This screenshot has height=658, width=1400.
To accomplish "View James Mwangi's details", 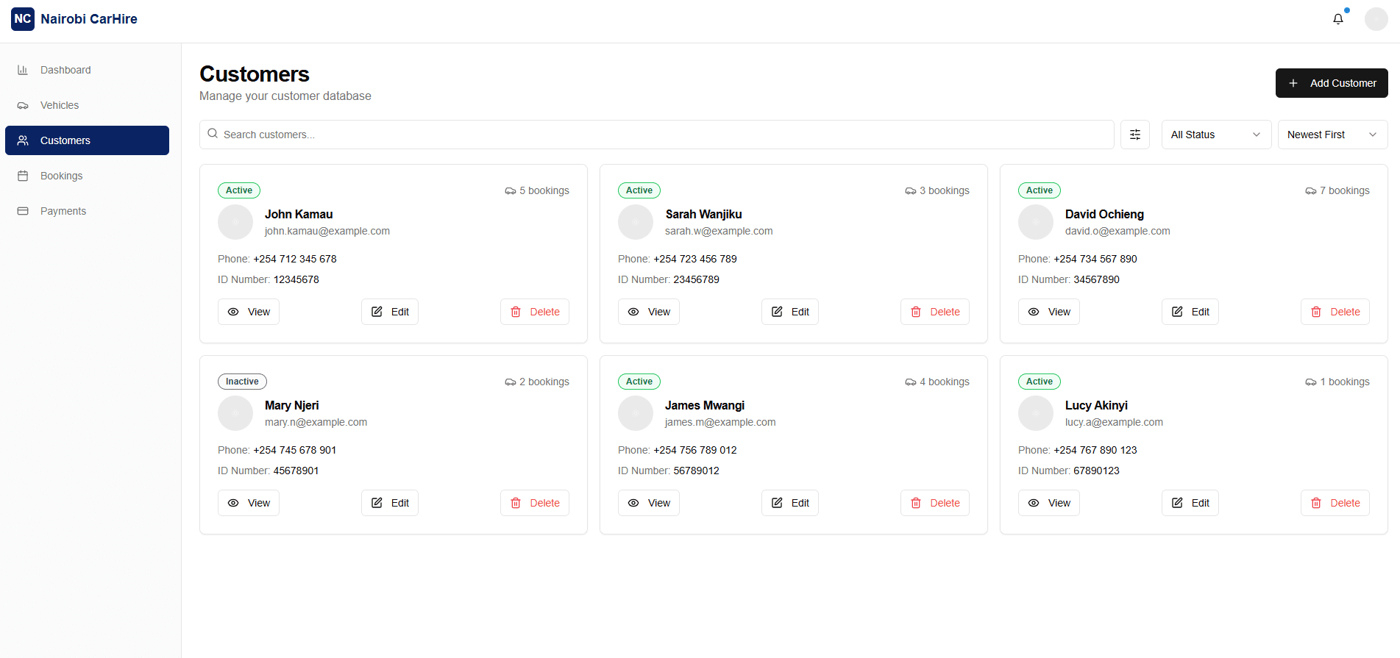I will (649, 503).
